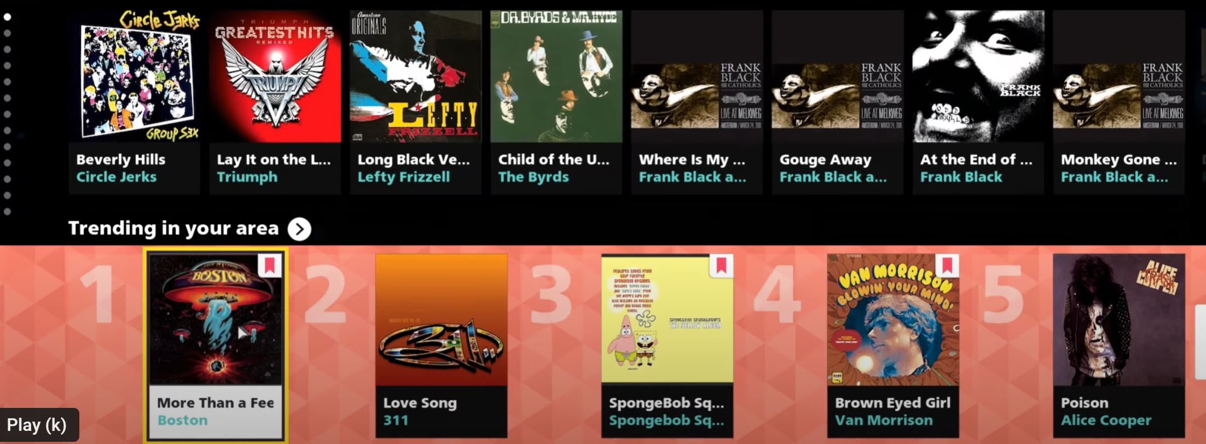
Task: Choose Dr. Byrds & Mr. Hyde cover
Action: click(556, 77)
